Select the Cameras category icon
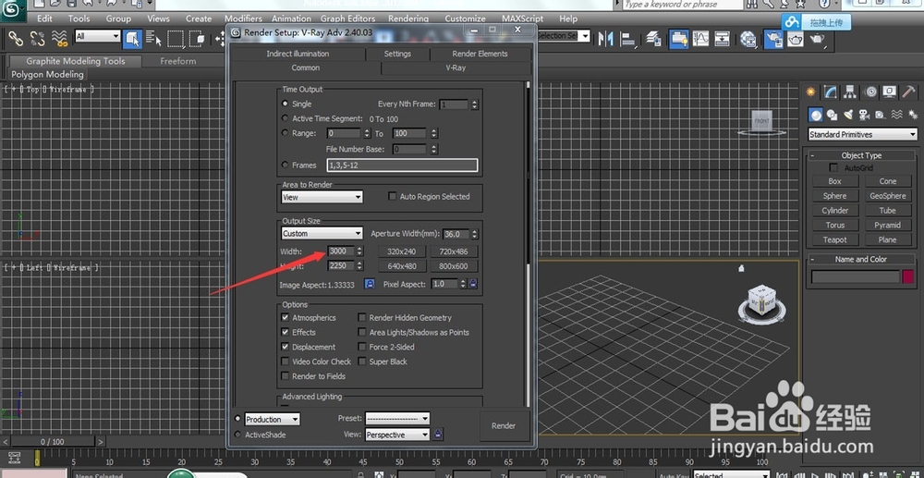This screenshot has width=924, height=478. [864, 115]
